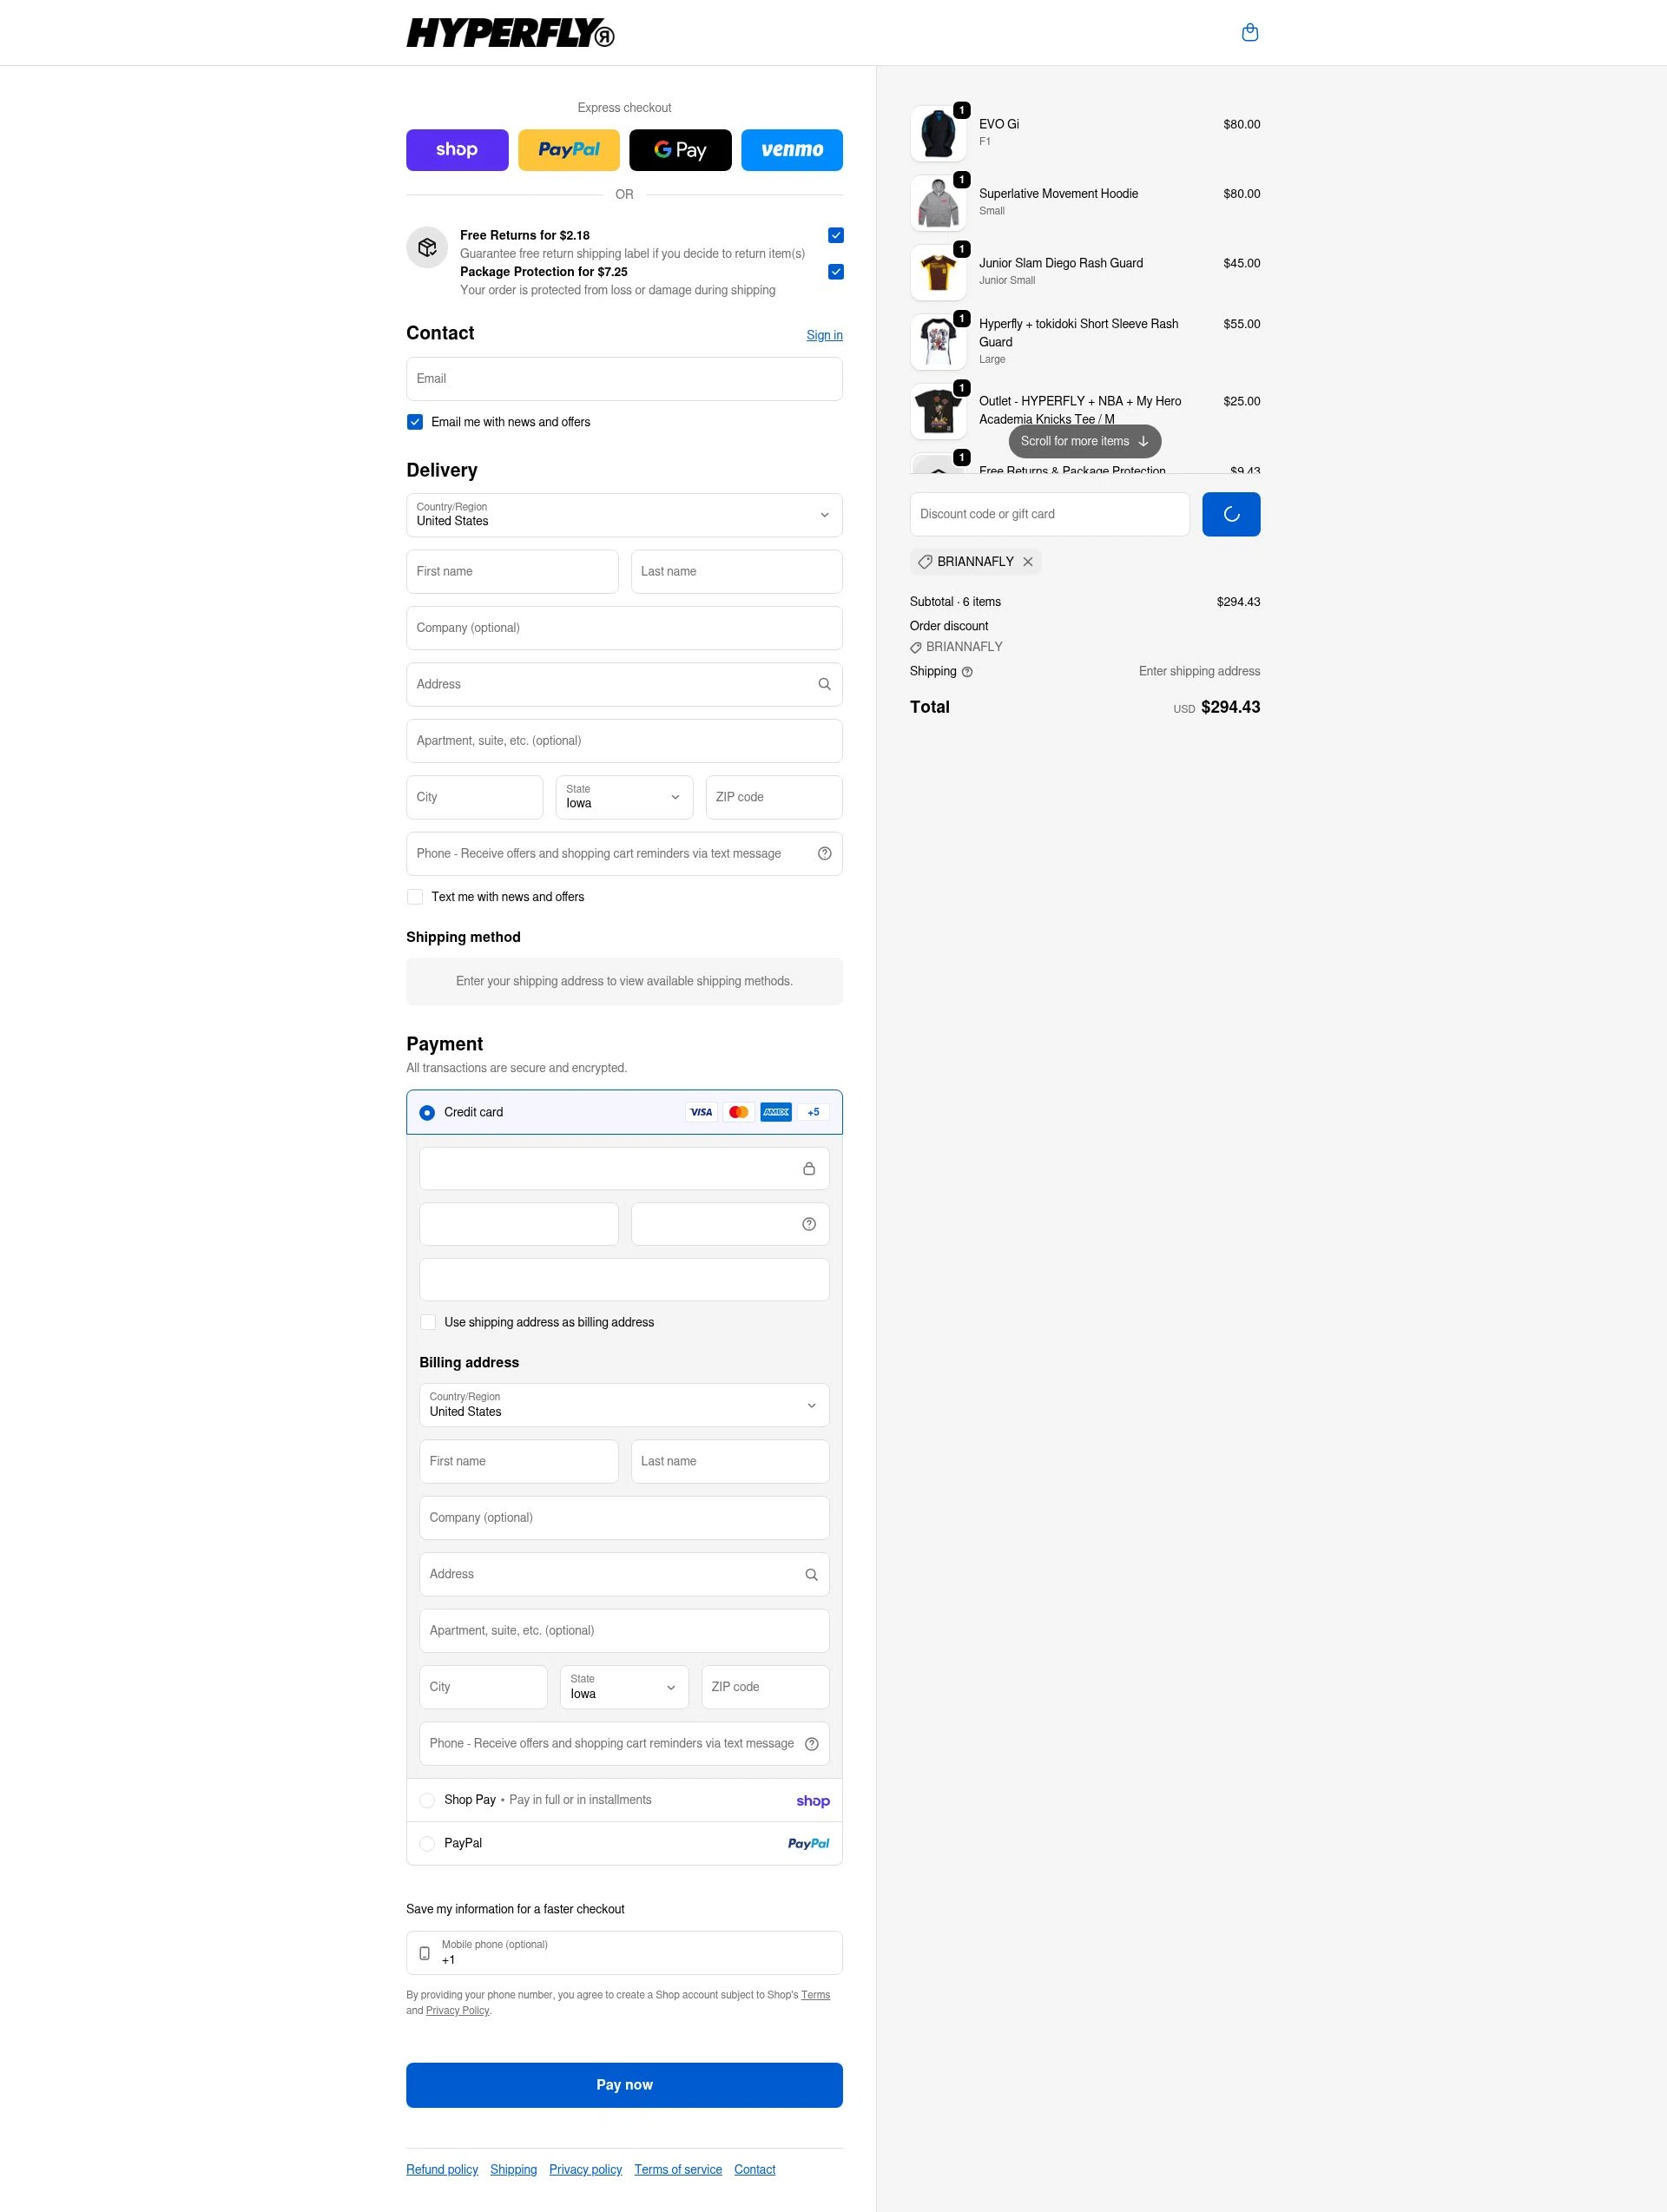Open the phone number help tooltip

824,853
